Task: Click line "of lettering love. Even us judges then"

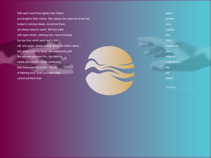Action: click(39, 73)
